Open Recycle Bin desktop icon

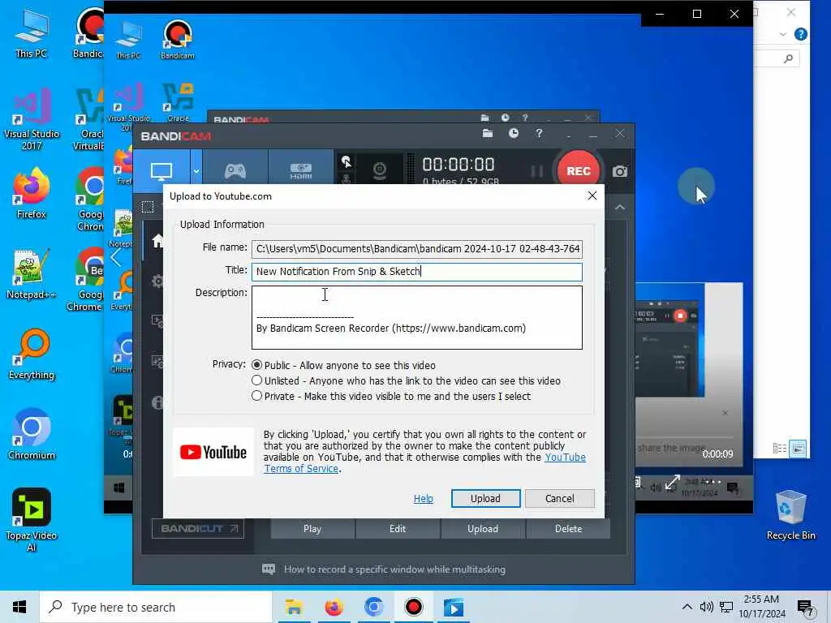790,515
